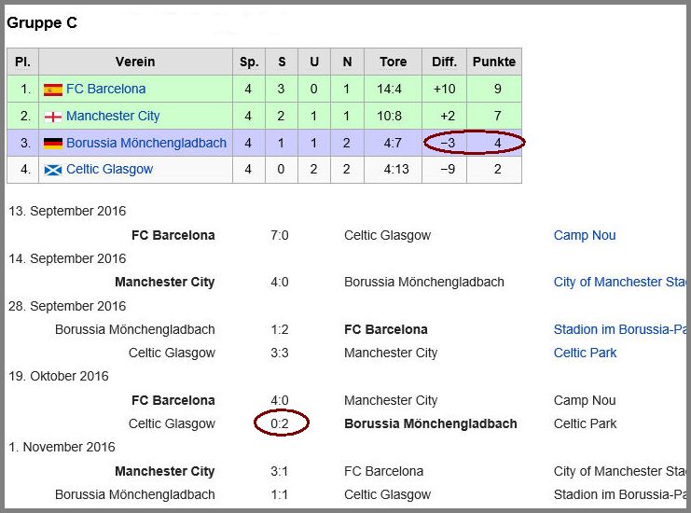The image size is (691, 513).
Task: Click the 7:0 score of Barcelona versus Celtic
Action: (280, 235)
